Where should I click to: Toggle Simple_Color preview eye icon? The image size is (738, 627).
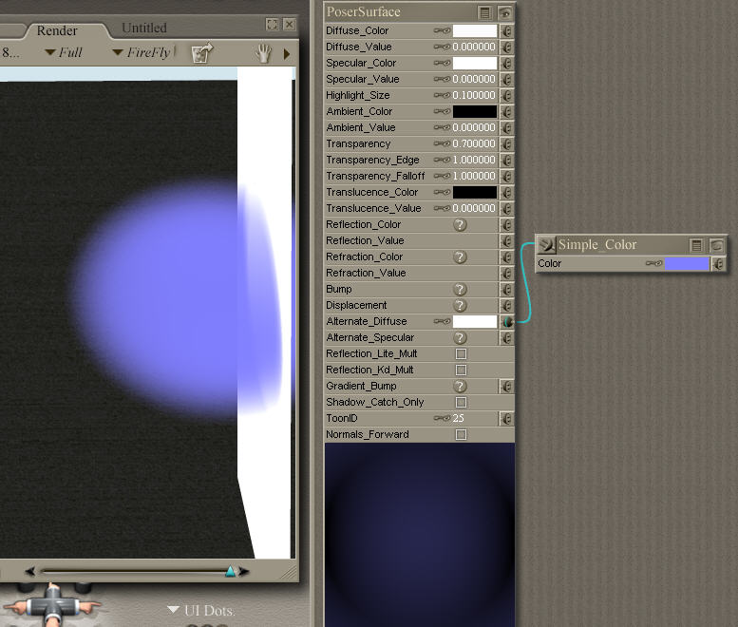[717, 245]
